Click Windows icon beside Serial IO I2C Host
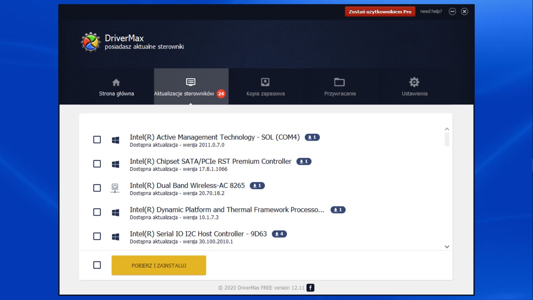533x300 pixels. (116, 237)
